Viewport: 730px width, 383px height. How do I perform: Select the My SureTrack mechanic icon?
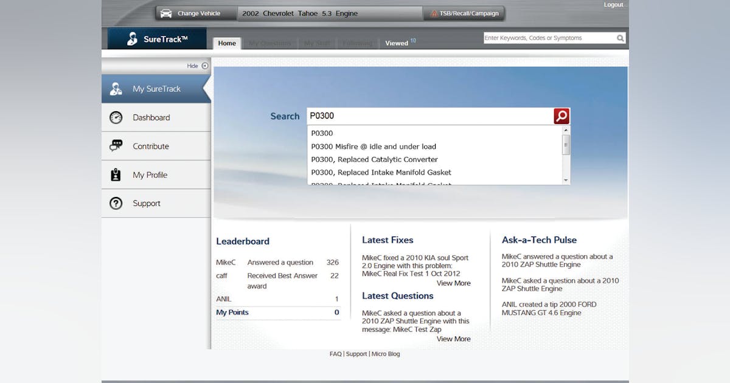click(x=117, y=88)
